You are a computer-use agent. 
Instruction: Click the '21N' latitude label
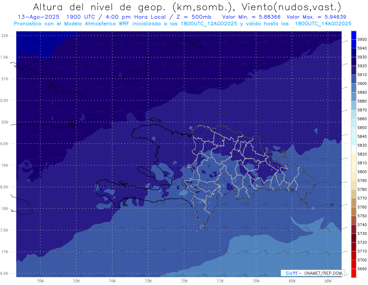5,79
